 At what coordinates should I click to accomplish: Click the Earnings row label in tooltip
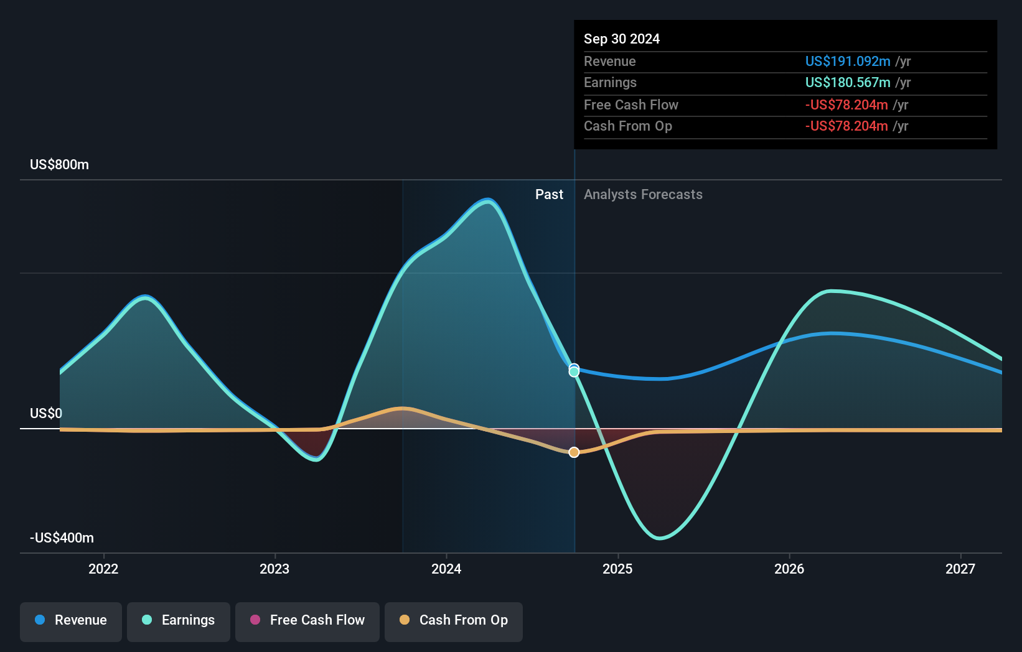(x=611, y=82)
